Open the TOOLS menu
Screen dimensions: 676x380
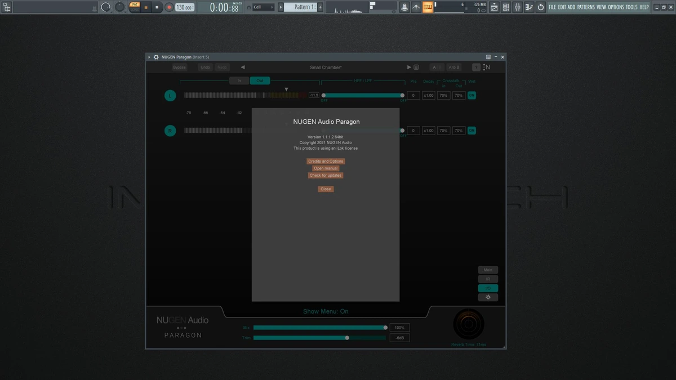(632, 7)
